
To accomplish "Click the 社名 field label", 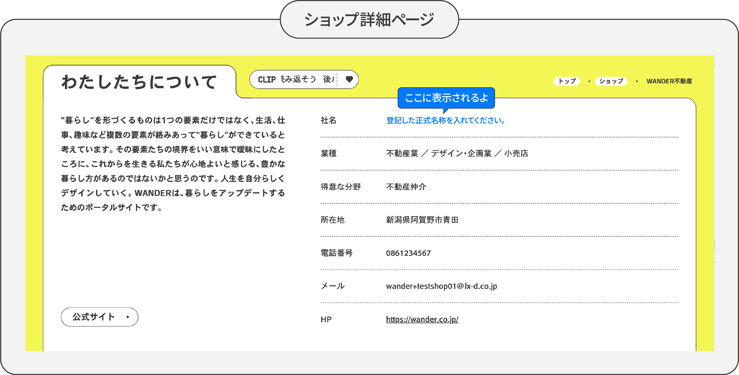I will pyautogui.click(x=328, y=120).
